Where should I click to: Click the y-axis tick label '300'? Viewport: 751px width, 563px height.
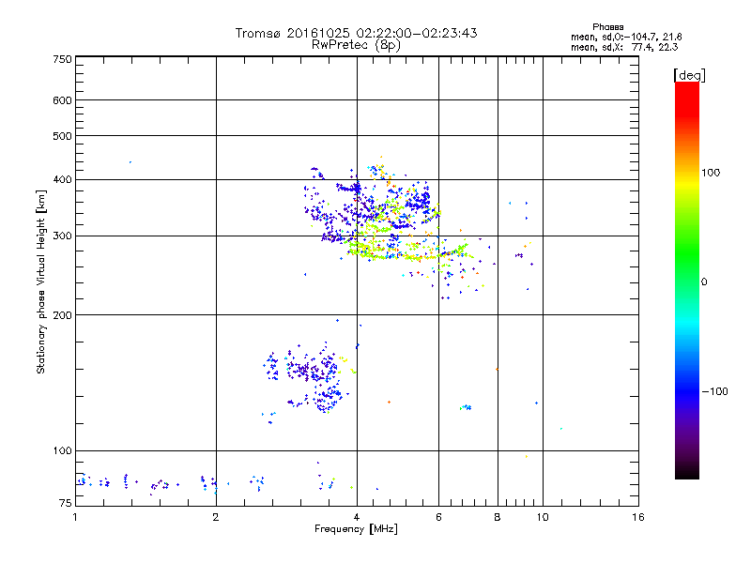[x=62, y=236]
